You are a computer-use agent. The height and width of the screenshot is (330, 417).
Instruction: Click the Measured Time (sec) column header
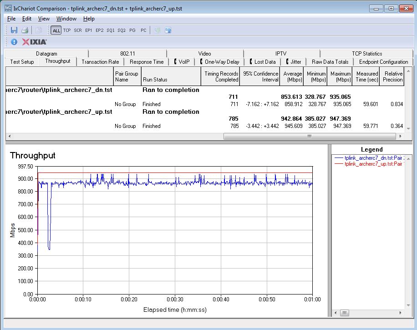click(366, 76)
